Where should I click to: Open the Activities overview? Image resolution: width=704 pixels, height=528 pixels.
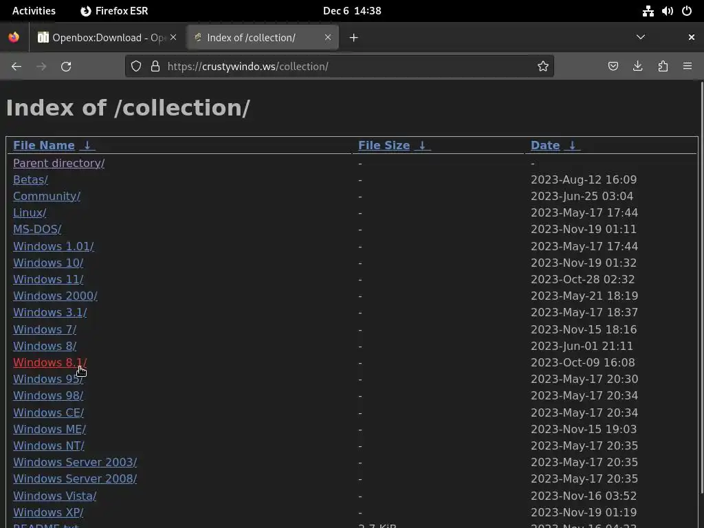[34, 11]
